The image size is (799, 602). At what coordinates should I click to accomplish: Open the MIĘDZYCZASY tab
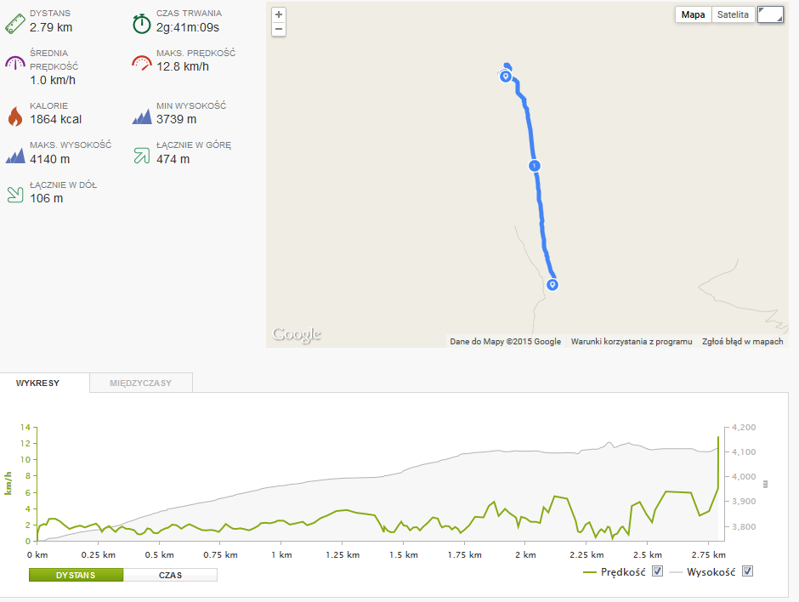(x=141, y=383)
